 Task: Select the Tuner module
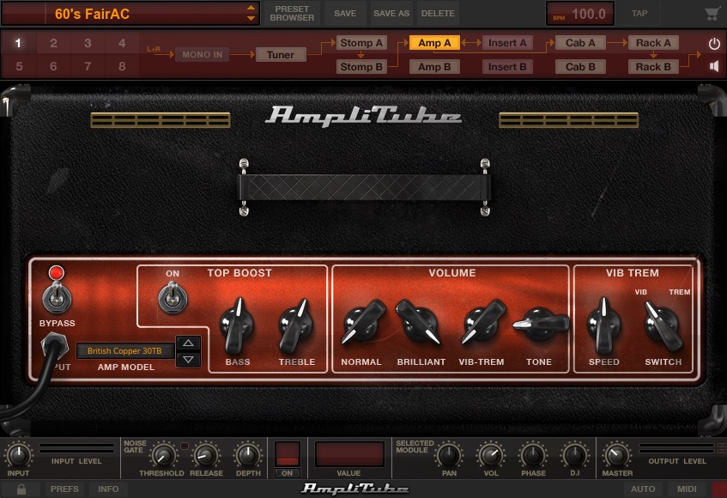tap(281, 55)
